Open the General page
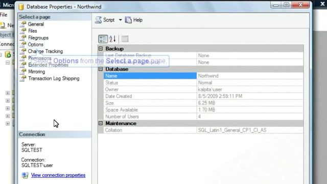Viewport: 327px width, 184px height. pos(36,24)
